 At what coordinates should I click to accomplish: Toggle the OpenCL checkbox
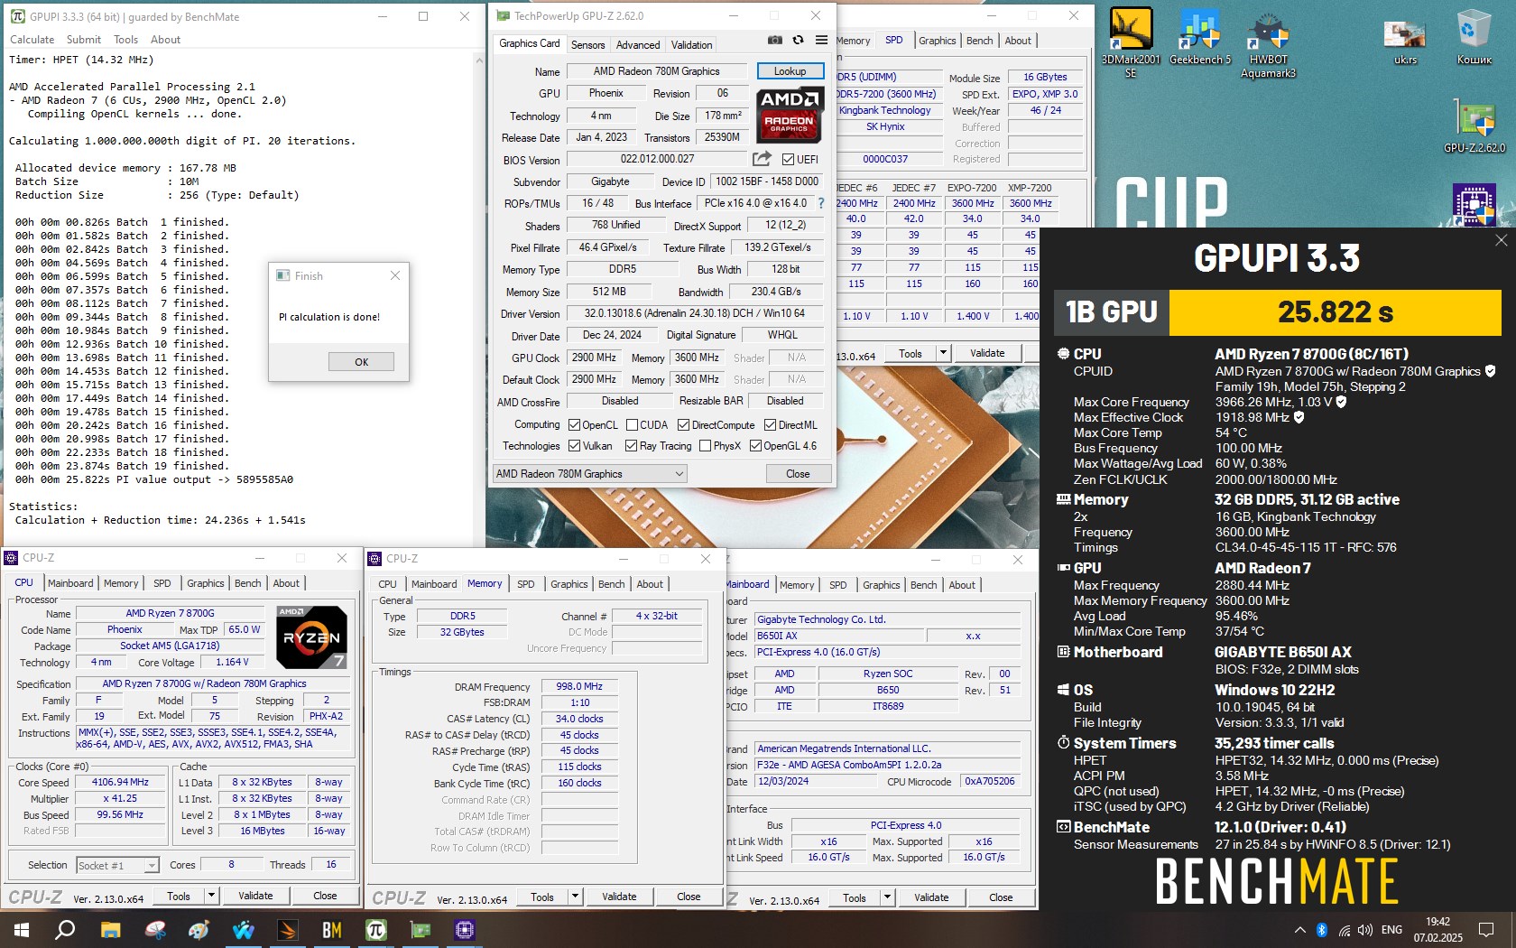point(574,425)
